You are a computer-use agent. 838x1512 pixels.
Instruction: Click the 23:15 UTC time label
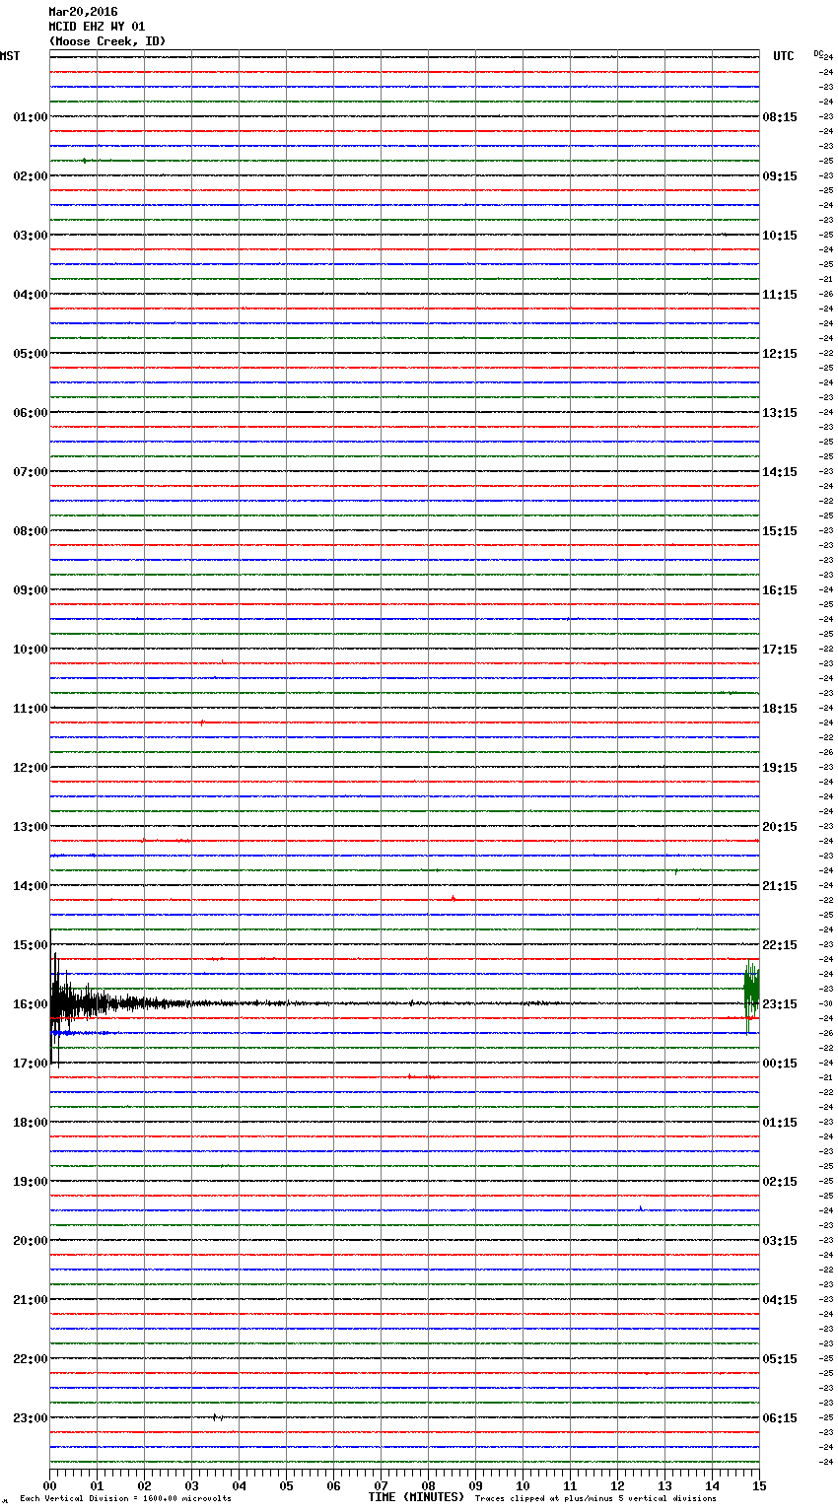(x=780, y=1004)
